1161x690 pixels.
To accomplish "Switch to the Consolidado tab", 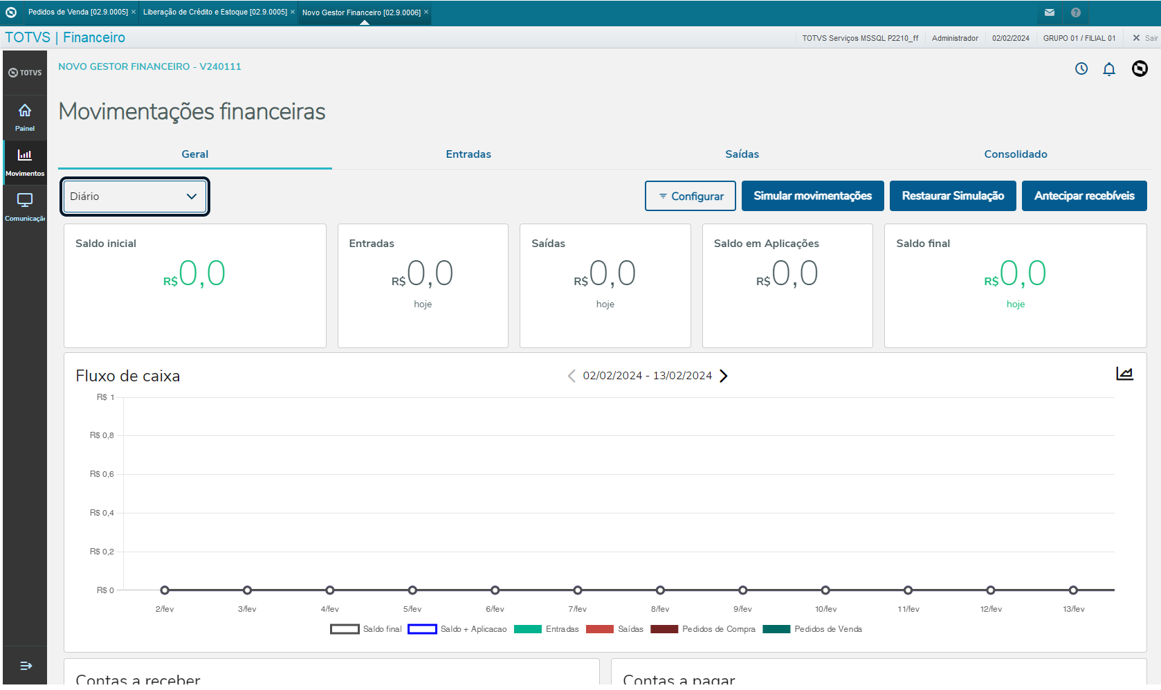I will tap(1016, 154).
